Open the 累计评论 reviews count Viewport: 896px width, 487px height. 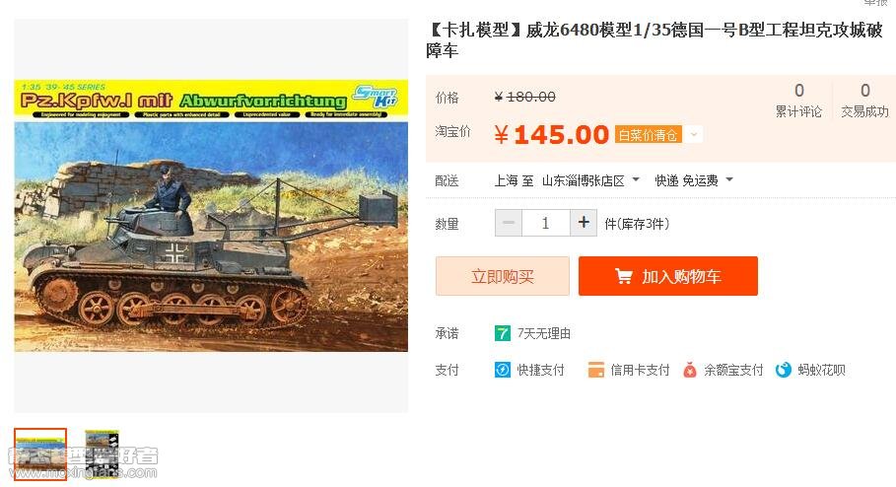coord(798,100)
